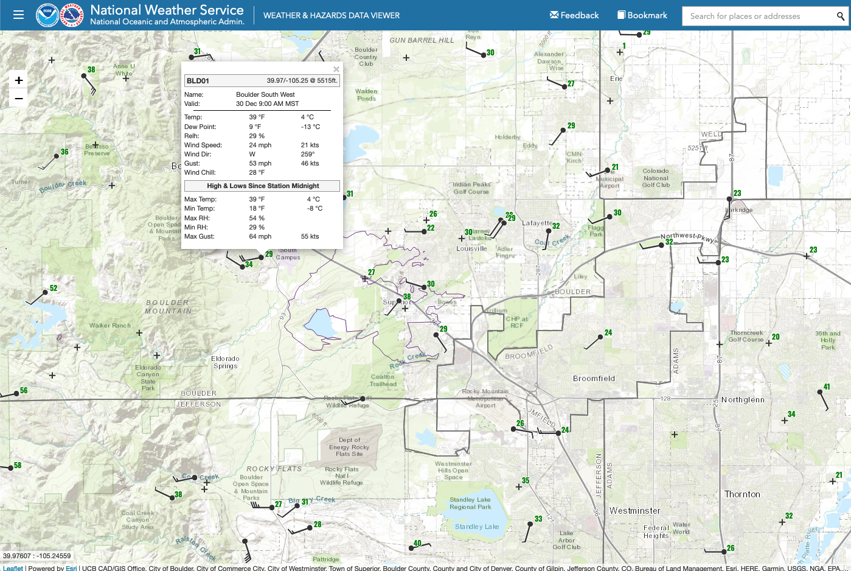Click the search magnifier icon
This screenshot has height=571, width=851.
pos(841,16)
